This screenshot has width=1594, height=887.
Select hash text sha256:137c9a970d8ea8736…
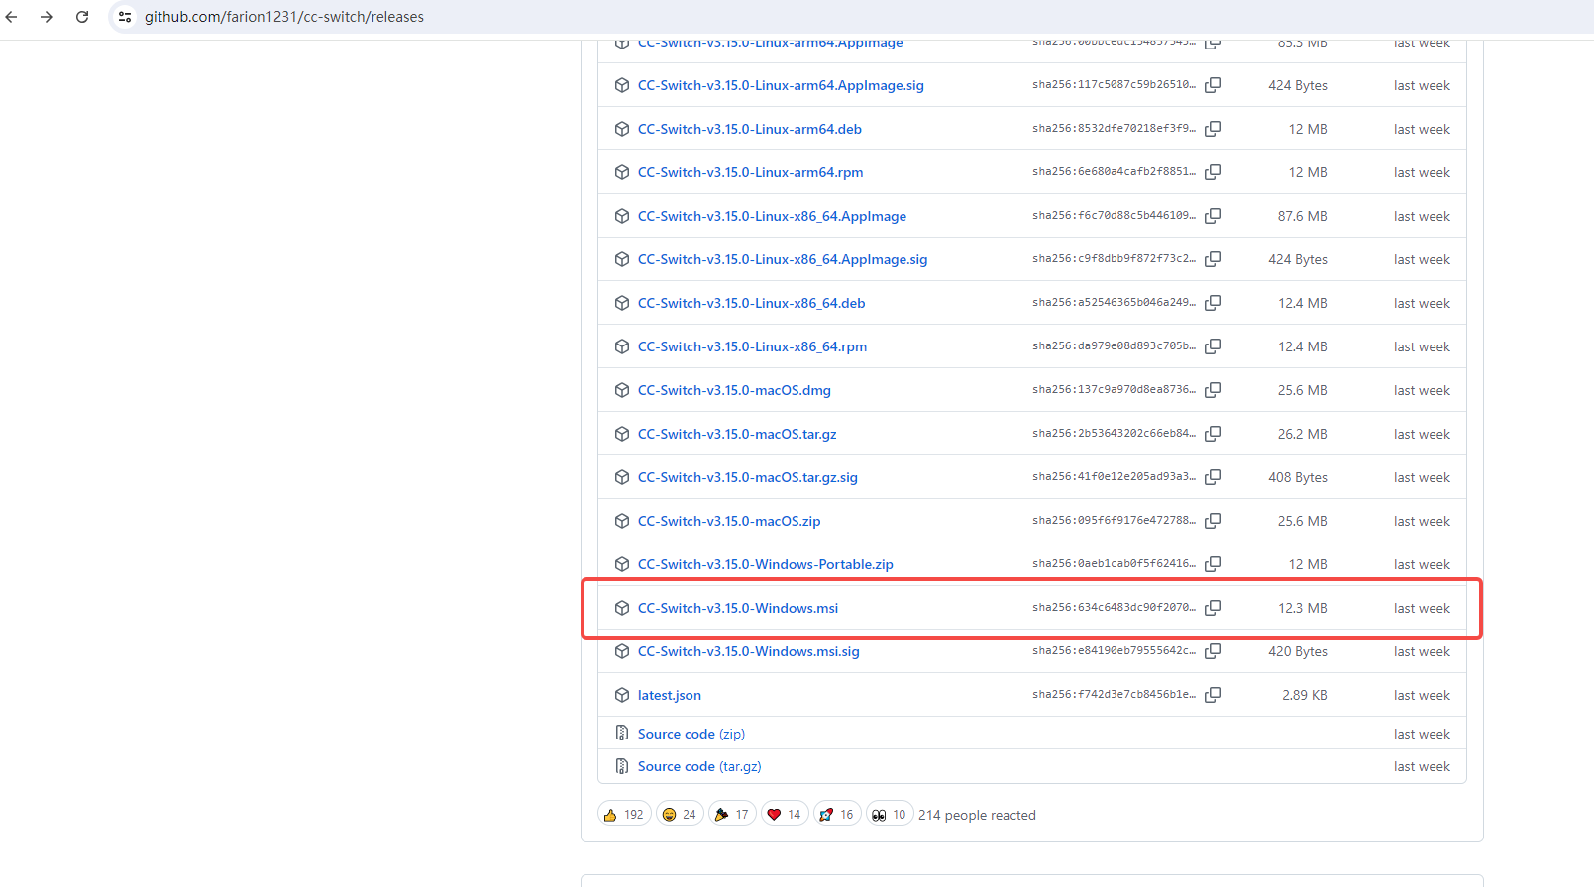tap(1114, 390)
